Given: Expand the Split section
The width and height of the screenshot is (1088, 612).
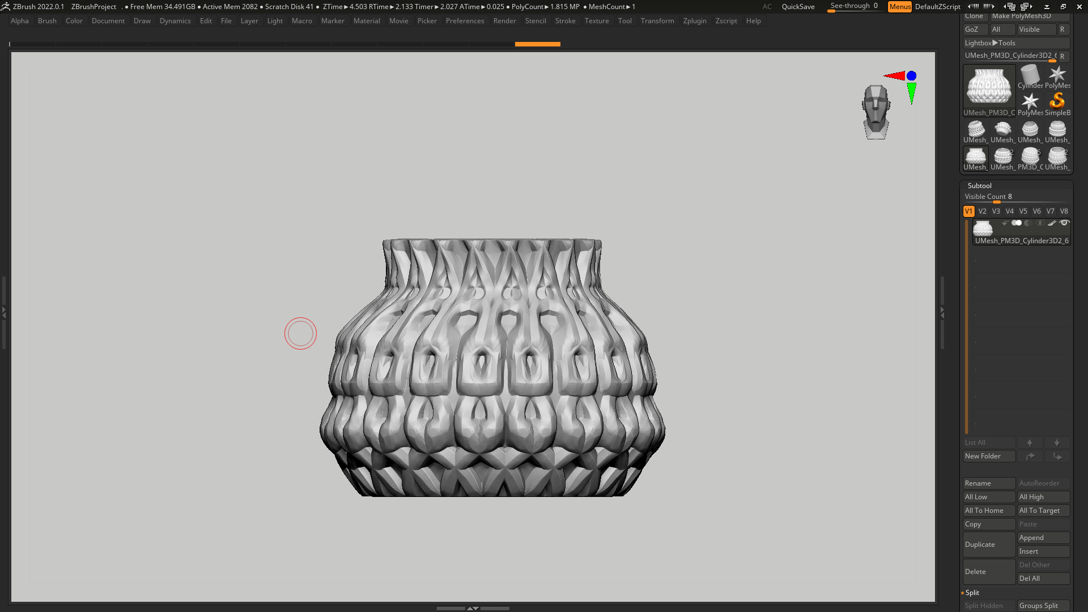Looking at the screenshot, I should click(x=972, y=593).
